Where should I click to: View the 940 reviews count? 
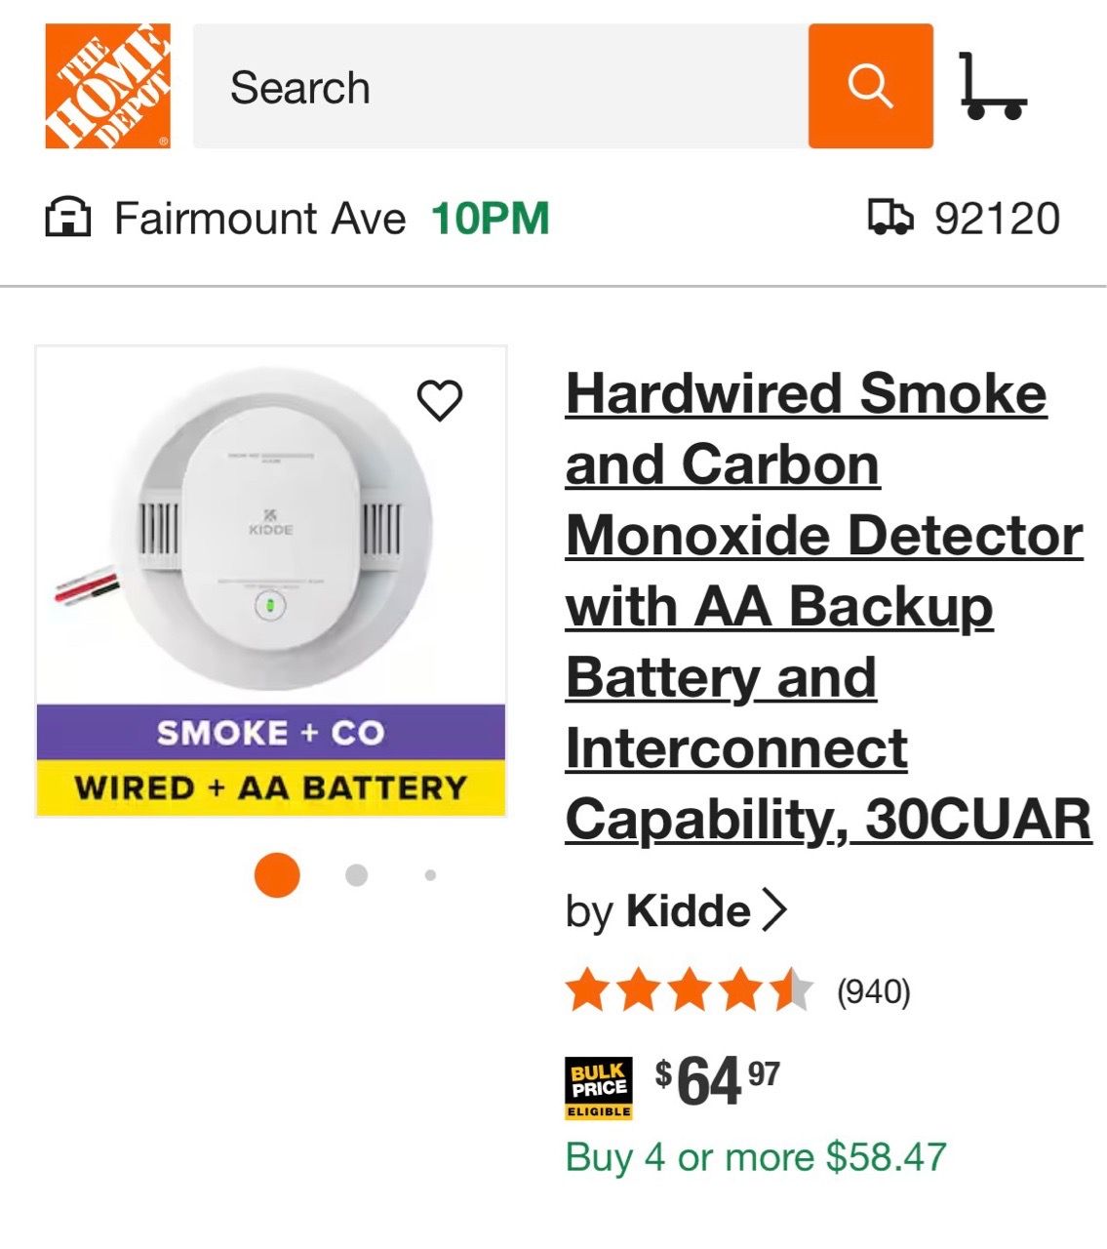point(874,992)
